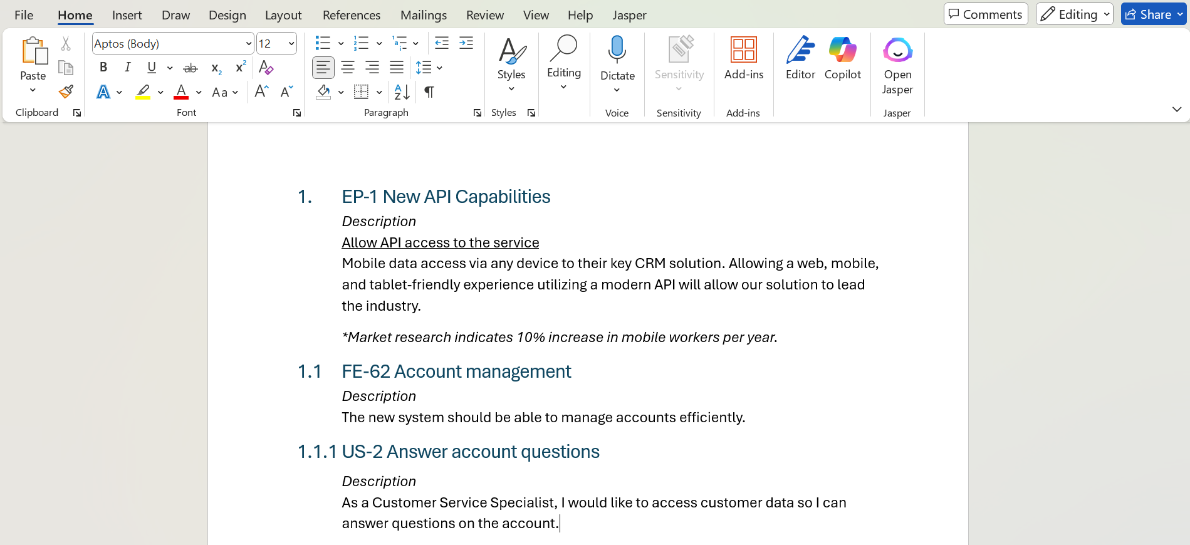The width and height of the screenshot is (1190, 545).
Task: Align text left
Action: [323, 68]
